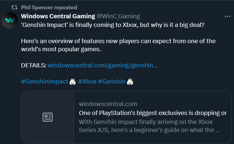Viewport: 234px width, 144px height.
Task: Click the emoji after the #Genshin hashtag
Action: pyautogui.click(x=130, y=81)
